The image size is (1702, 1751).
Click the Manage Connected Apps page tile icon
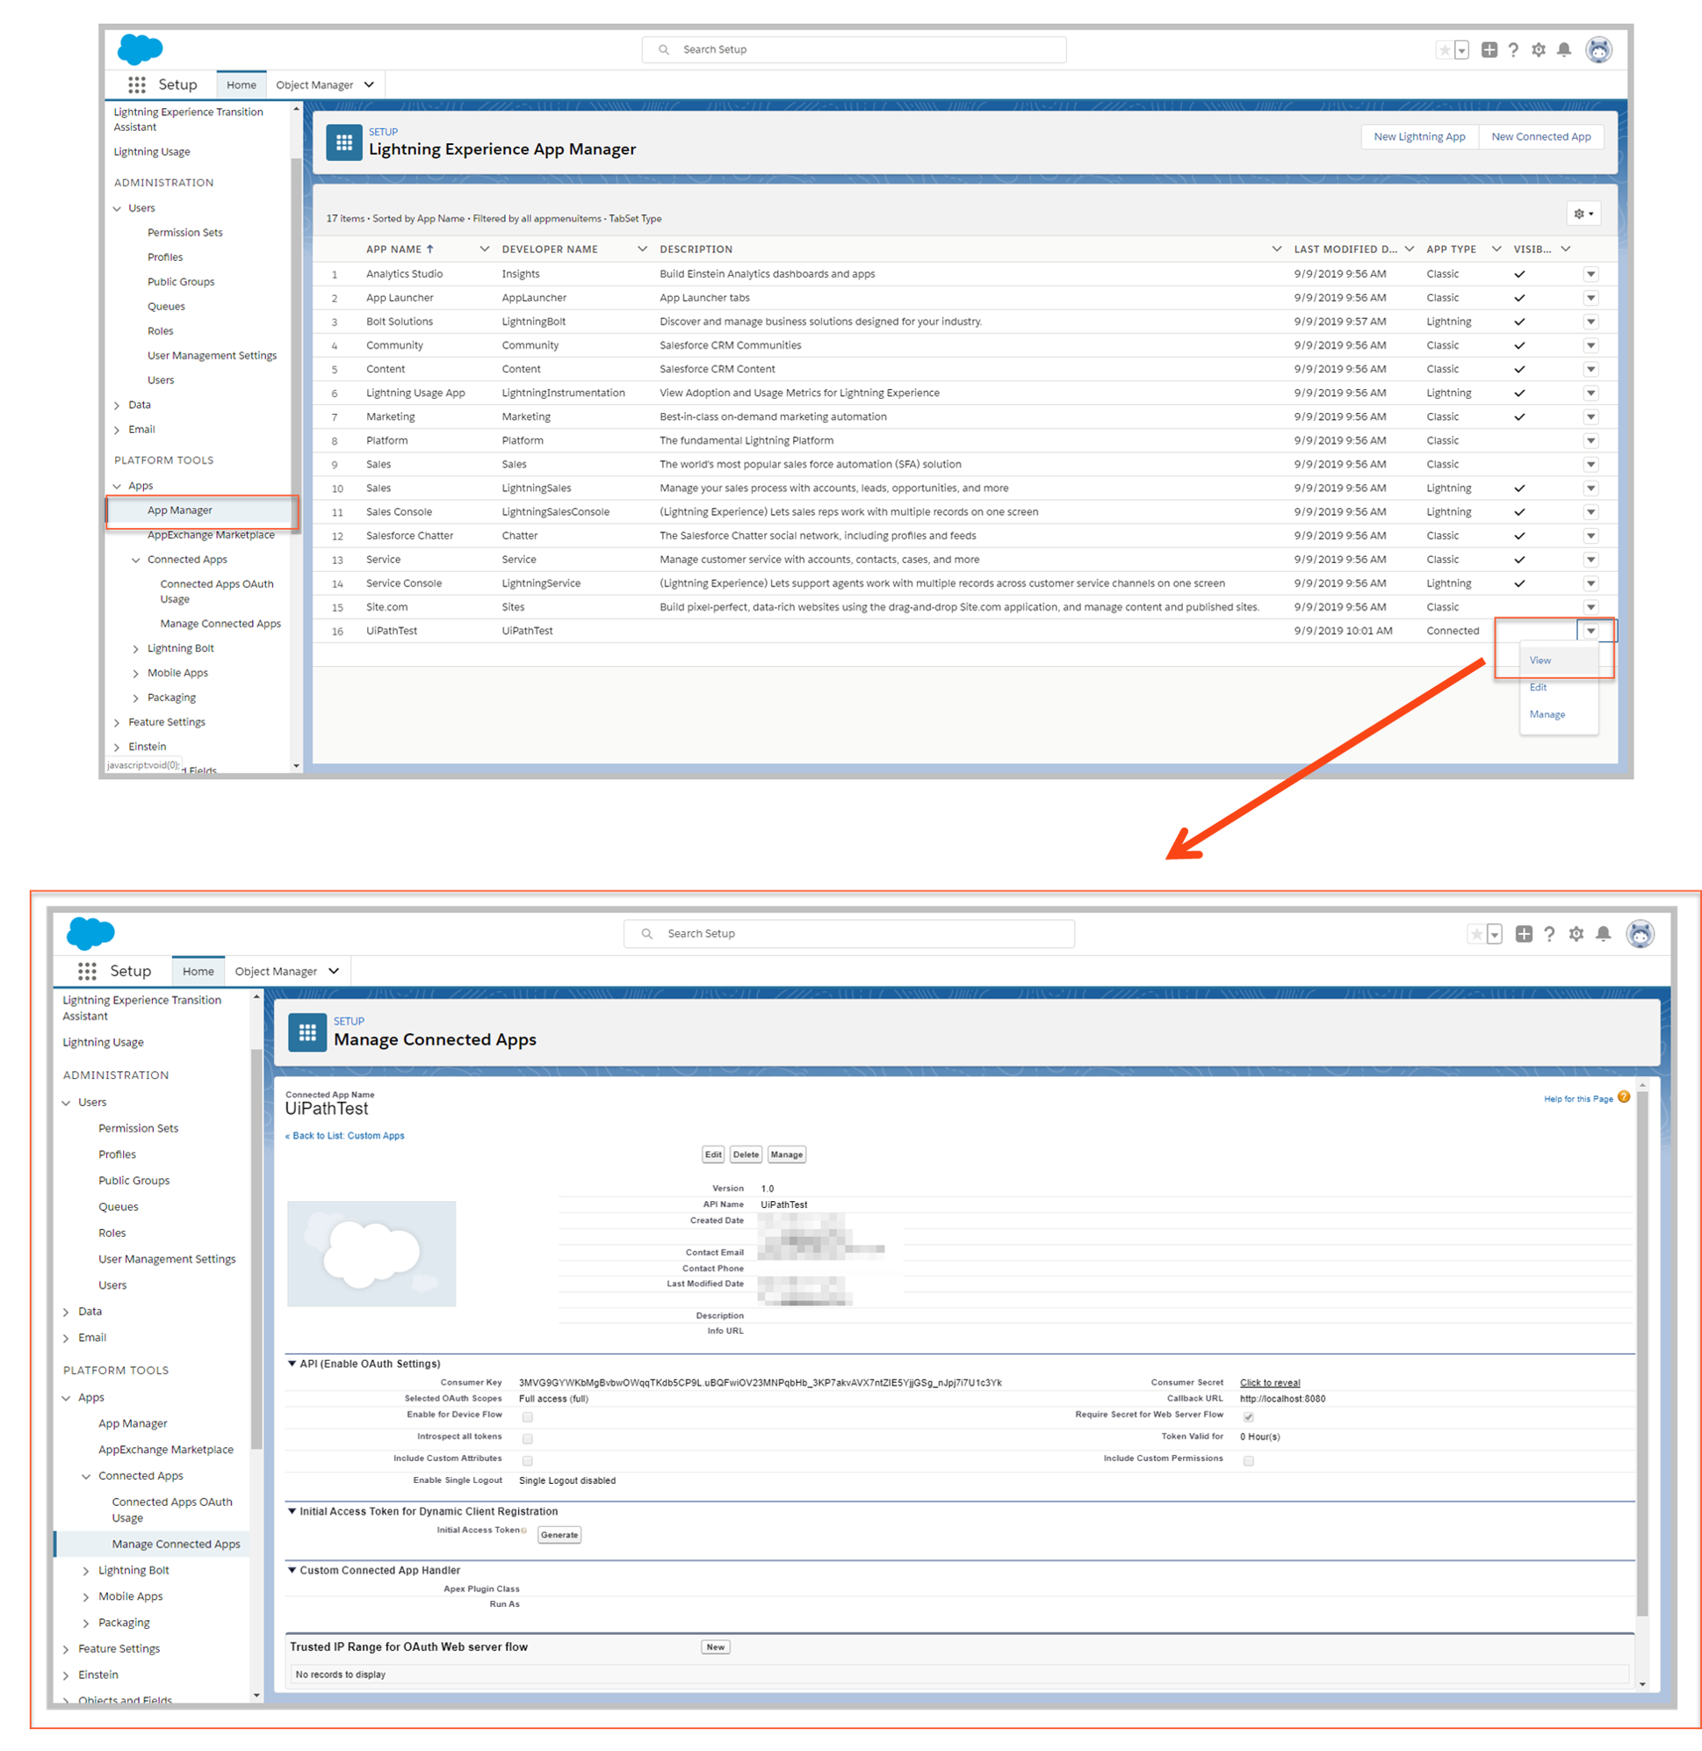pyautogui.click(x=307, y=1033)
